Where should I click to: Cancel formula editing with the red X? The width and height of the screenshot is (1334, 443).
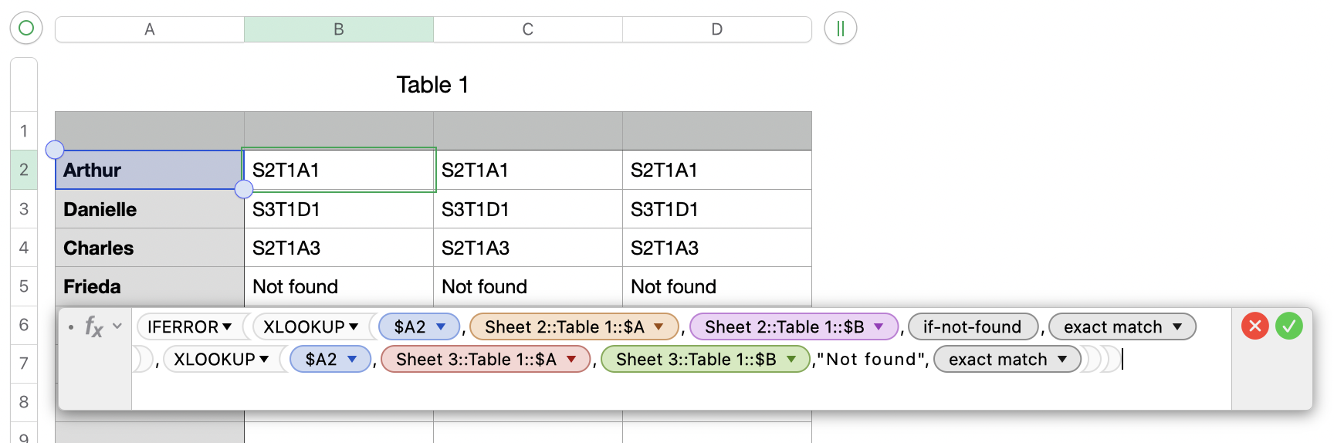coord(1254,326)
